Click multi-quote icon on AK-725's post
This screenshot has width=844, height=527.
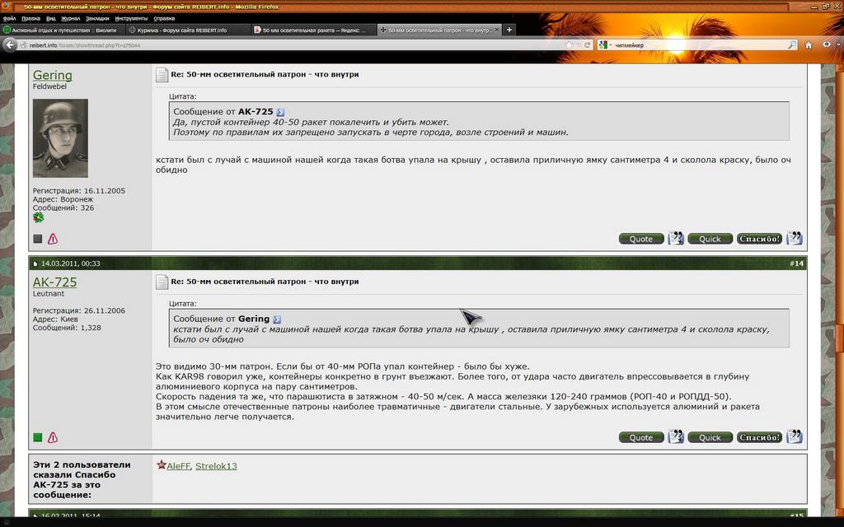(676, 436)
